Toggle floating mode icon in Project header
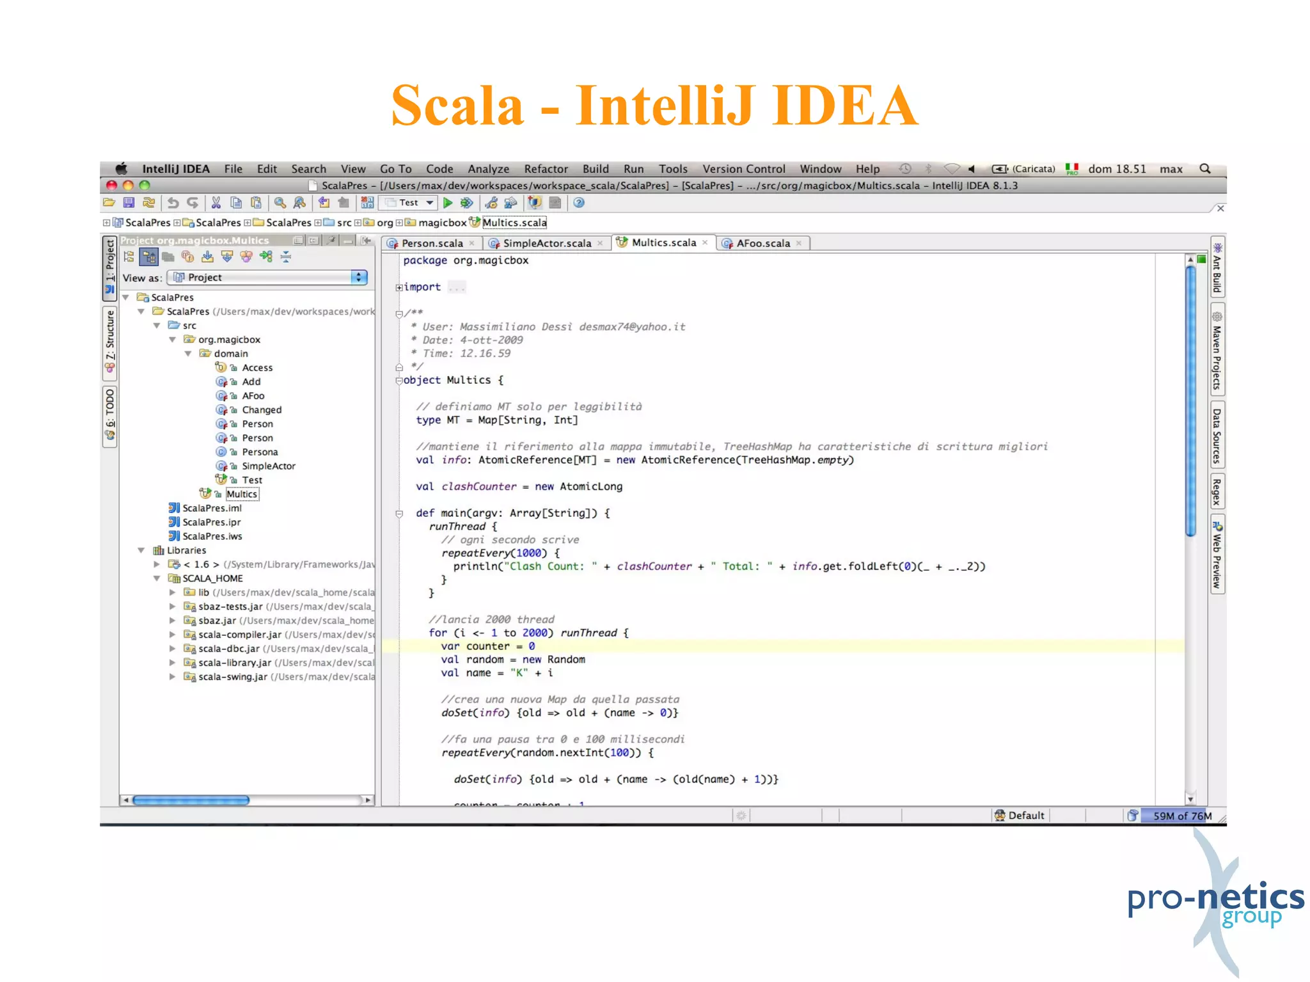1310x982 pixels. coord(299,241)
